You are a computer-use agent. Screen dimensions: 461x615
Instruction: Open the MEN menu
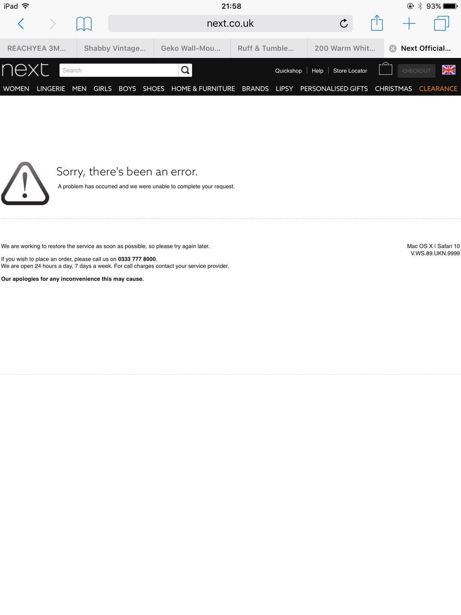click(x=79, y=89)
